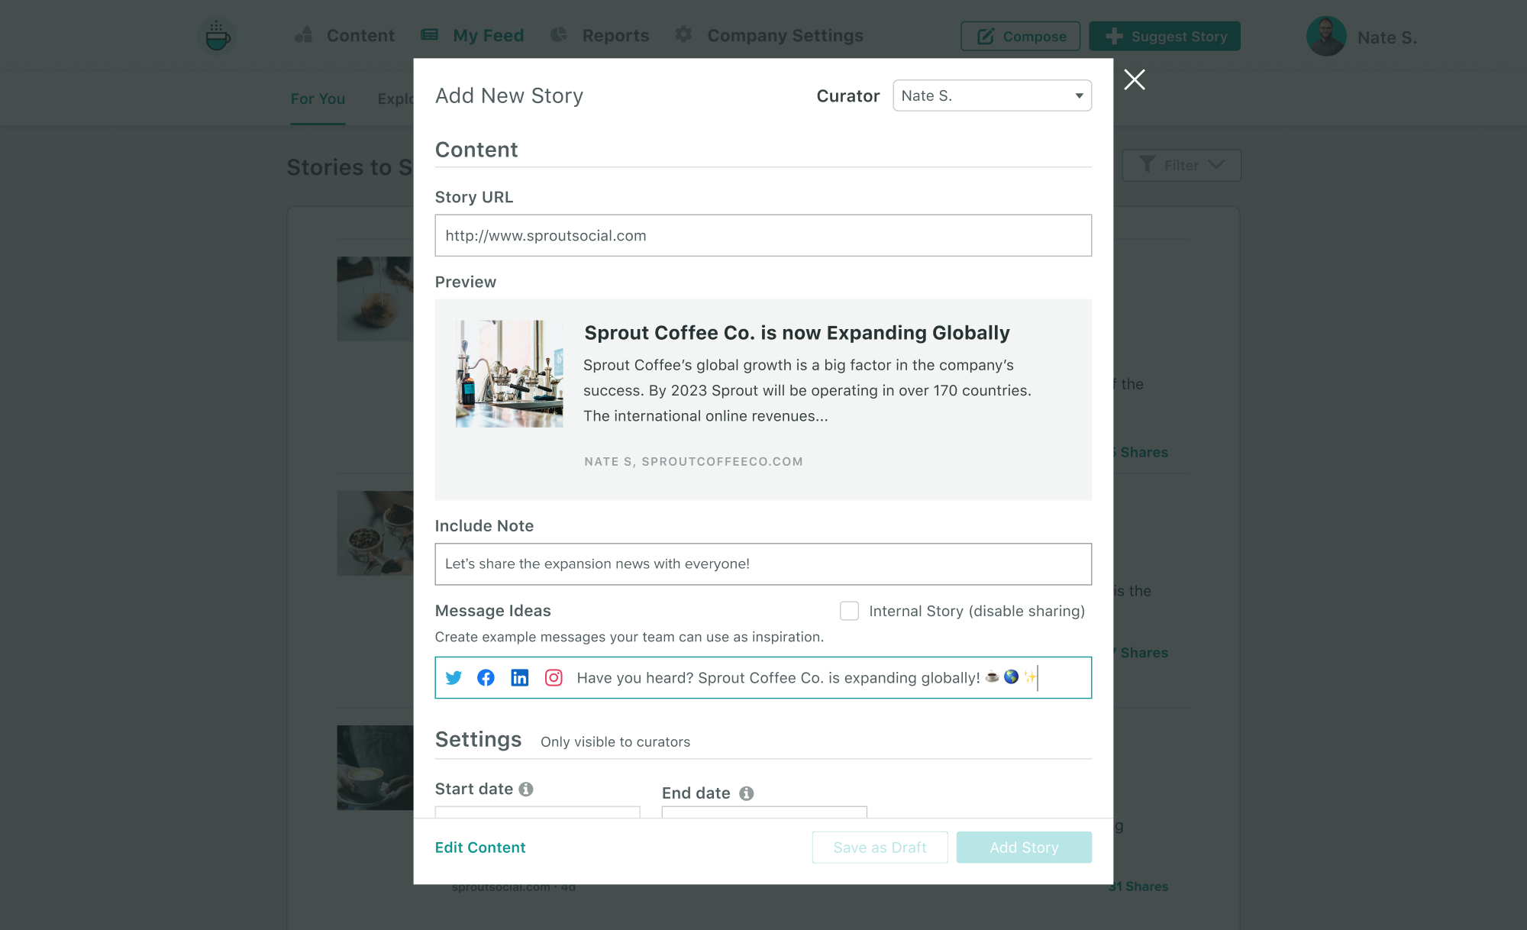Screen dimensions: 1527x930
Task: Click the Story URL input field
Action: [x=763, y=235]
